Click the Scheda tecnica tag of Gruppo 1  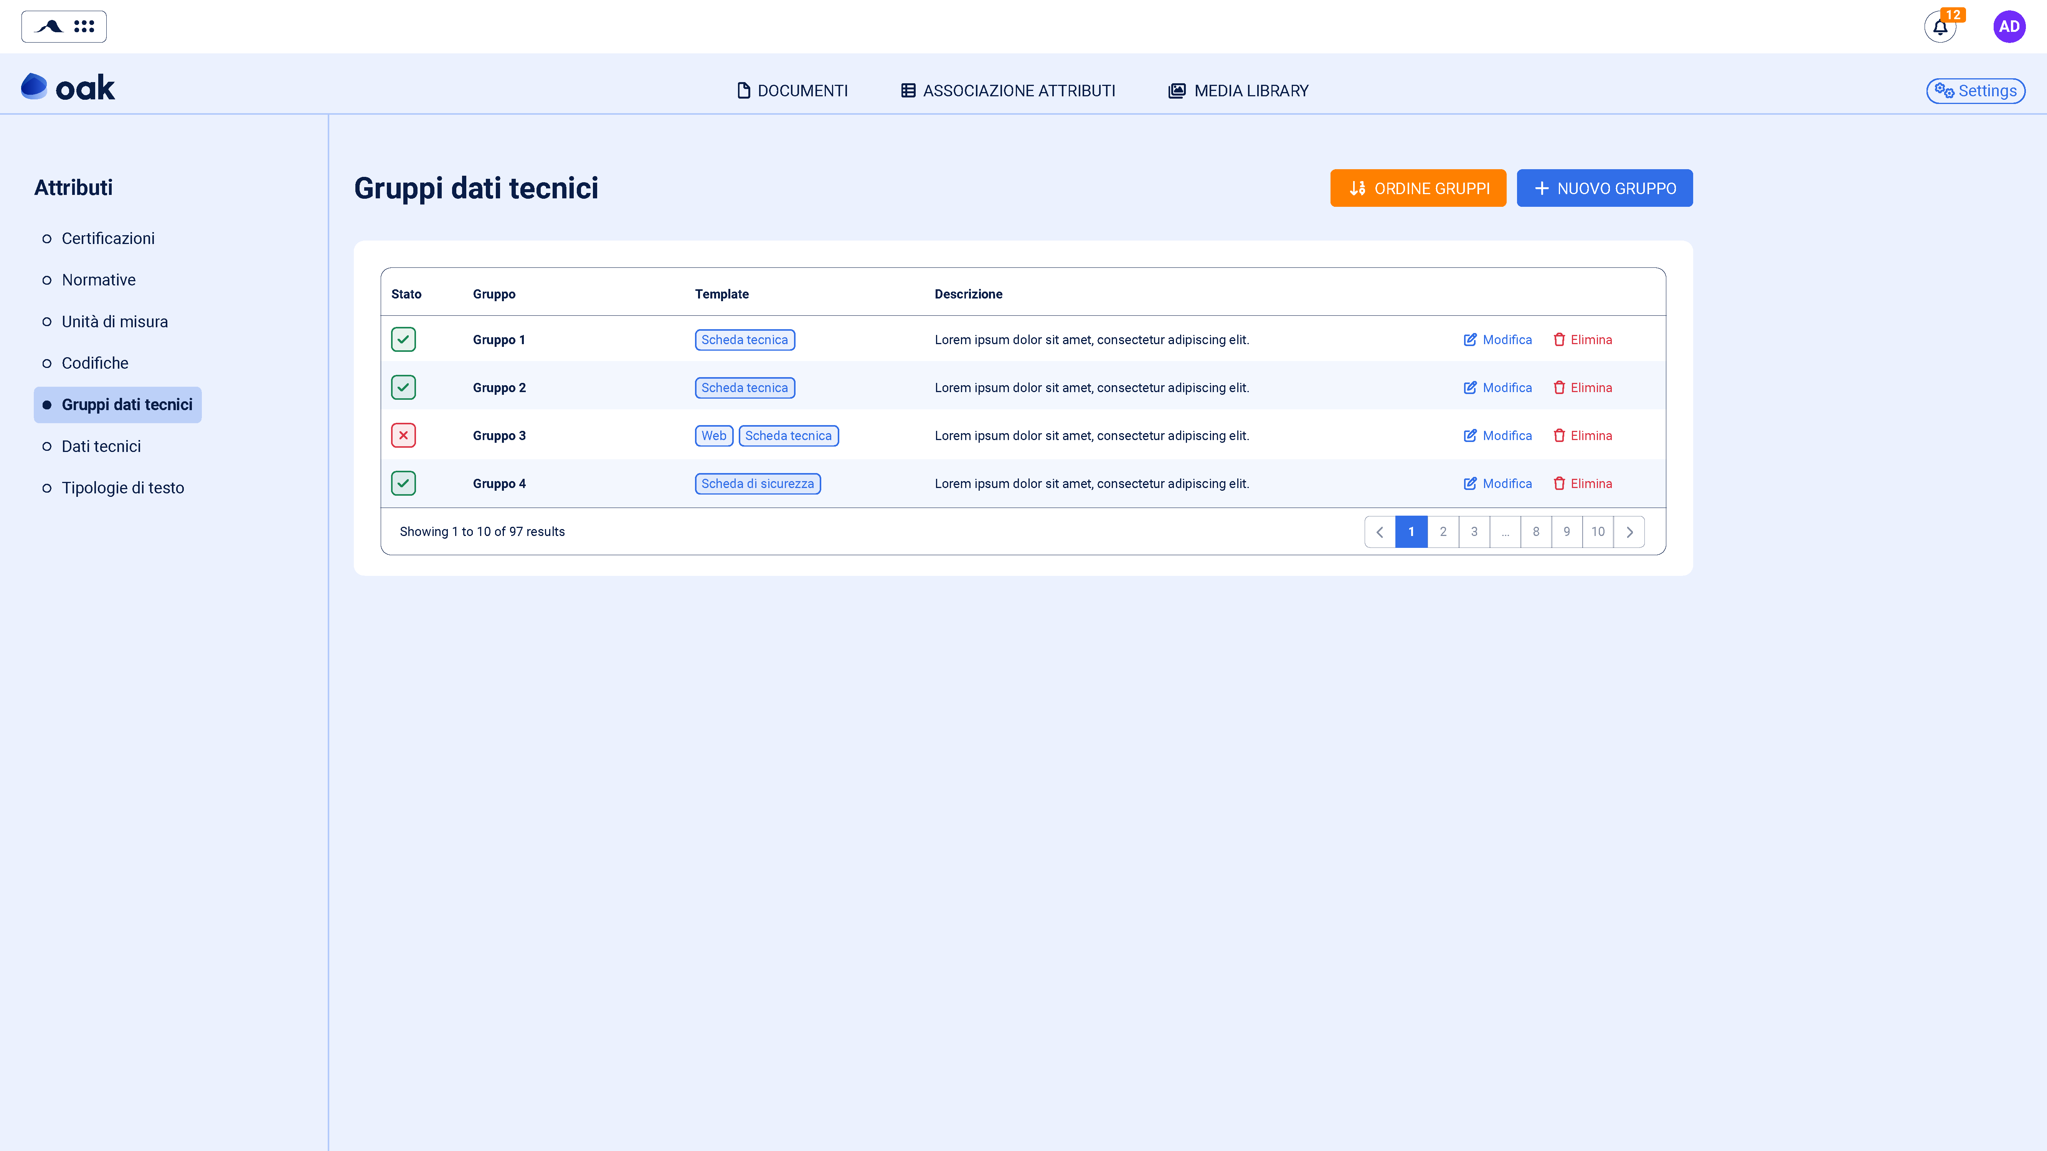[745, 340]
